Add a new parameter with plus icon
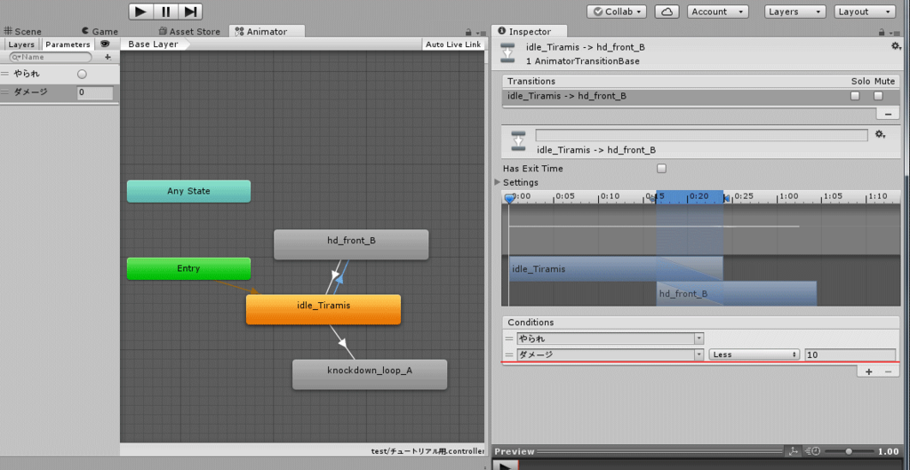 coord(108,58)
